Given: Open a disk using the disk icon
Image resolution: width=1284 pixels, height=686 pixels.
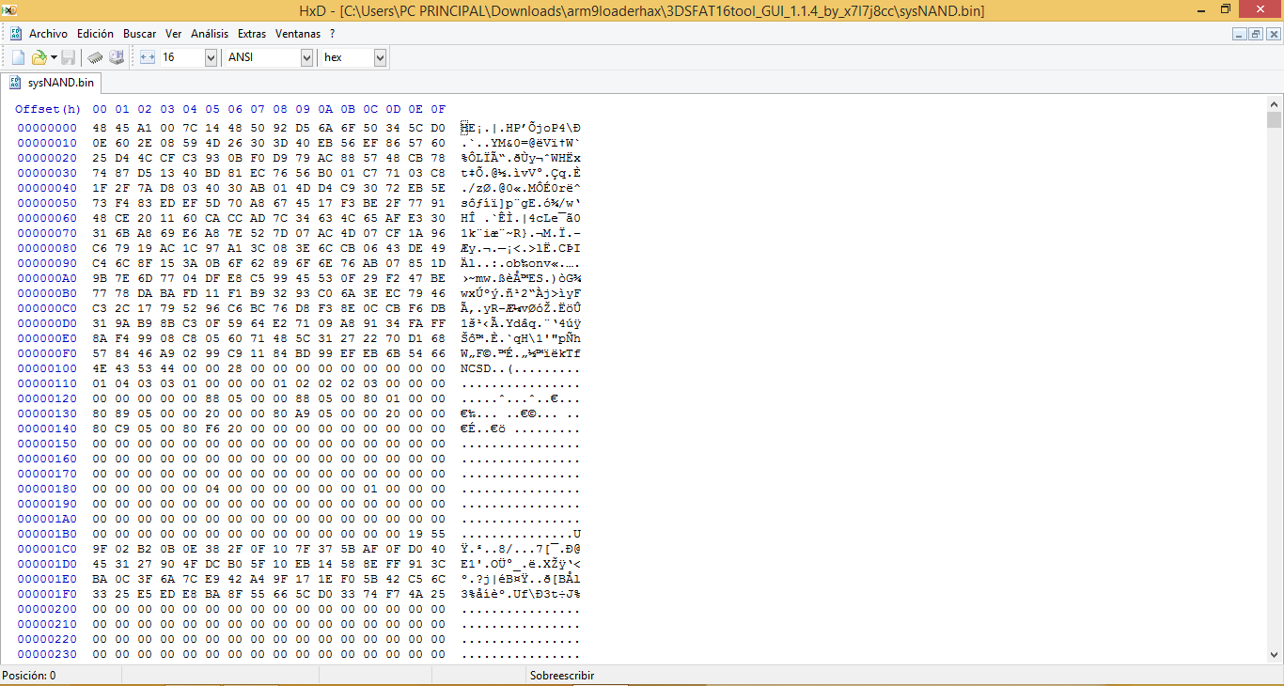Looking at the screenshot, I should click(117, 57).
